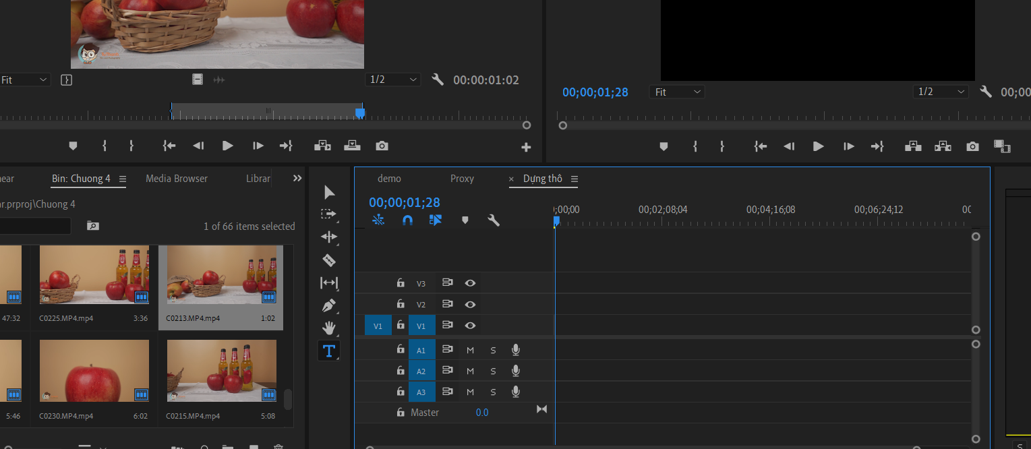Select the Ripple Edit tool

coord(329,237)
